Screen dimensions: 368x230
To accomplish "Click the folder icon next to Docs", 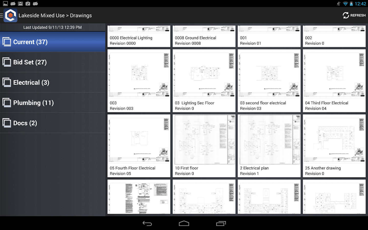I will pos(7,123).
